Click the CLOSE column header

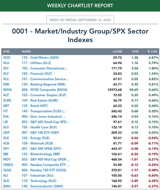[x=117, y=51]
